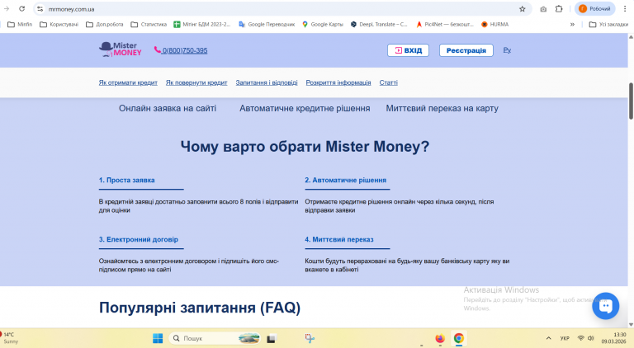The height and width of the screenshot is (348, 634).
Task: Open the Статті menu link
Action: 389,82
